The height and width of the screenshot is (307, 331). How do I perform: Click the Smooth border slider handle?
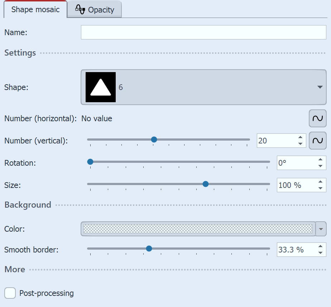click(x=149, y=248)
